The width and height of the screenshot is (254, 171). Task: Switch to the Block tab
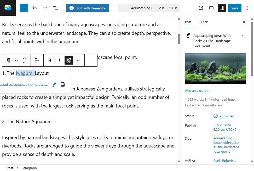[204, 22]
